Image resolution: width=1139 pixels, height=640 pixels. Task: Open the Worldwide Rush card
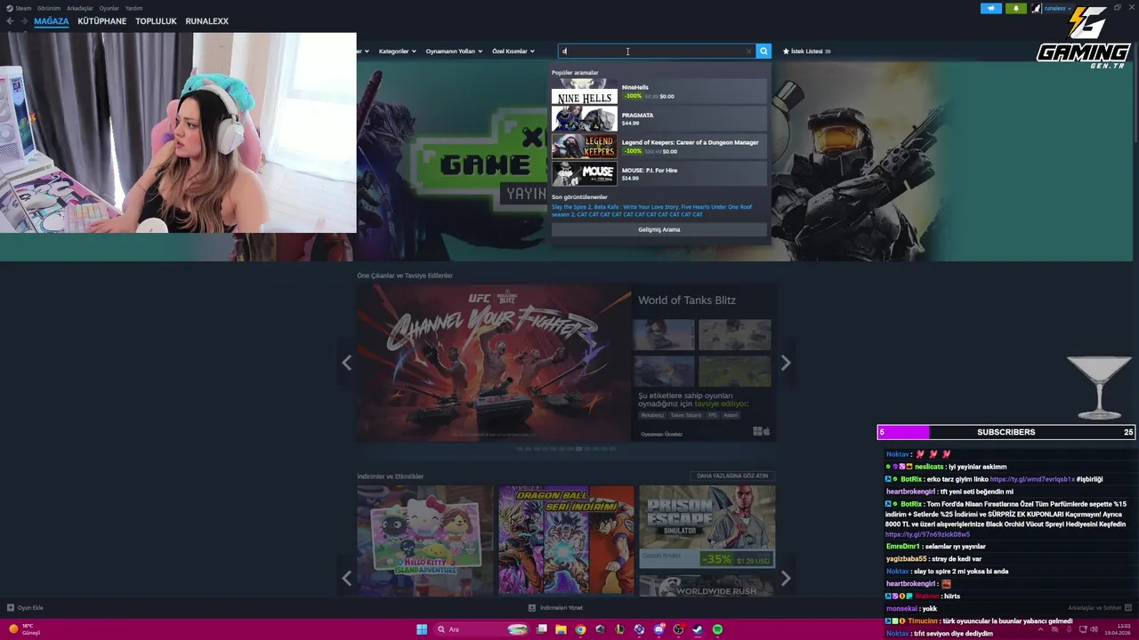tap(707, 584)
